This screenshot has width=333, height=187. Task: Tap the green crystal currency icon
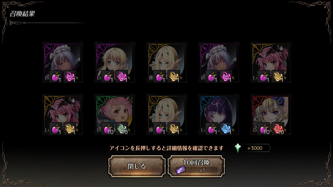(x=238, y=148)
